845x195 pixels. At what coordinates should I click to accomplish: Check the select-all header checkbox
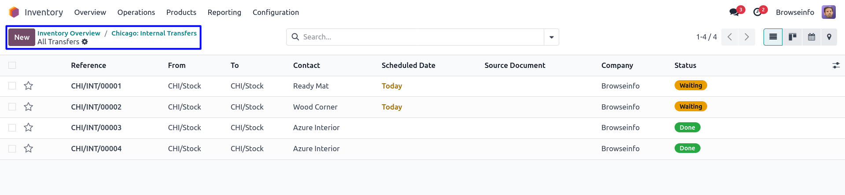click(x=12, y=65)
